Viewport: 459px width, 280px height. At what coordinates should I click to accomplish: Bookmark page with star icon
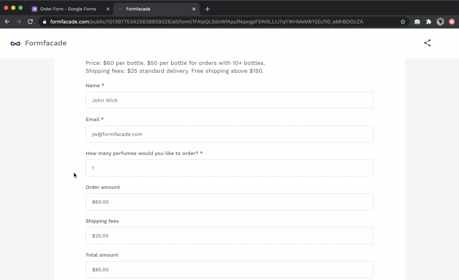click(x=403, y=22)
